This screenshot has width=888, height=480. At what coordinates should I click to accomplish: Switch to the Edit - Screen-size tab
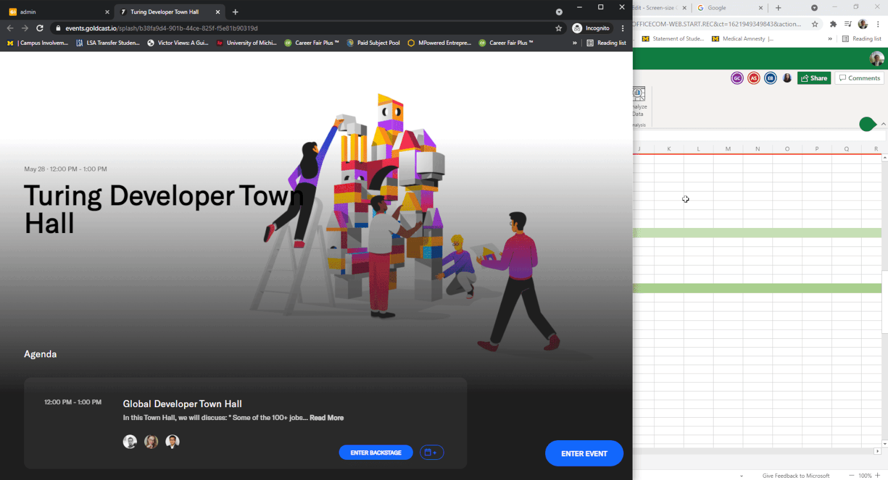(661, 8)
